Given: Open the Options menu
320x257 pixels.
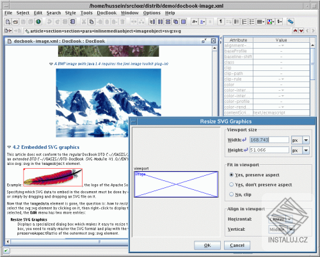Looking at the screenshot, I should pyautogui.click(x=152, y=13).
